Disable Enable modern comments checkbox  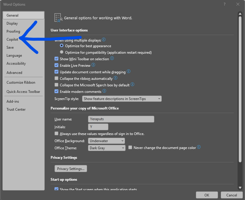pos(56,91)
